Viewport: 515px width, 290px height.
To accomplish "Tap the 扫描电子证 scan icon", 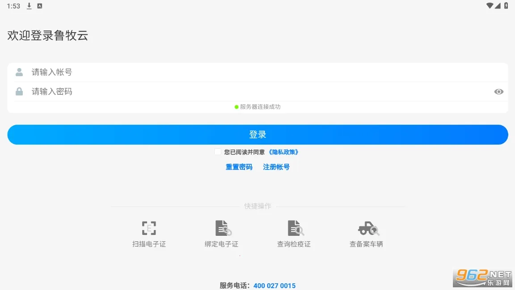I will point(149,228).
